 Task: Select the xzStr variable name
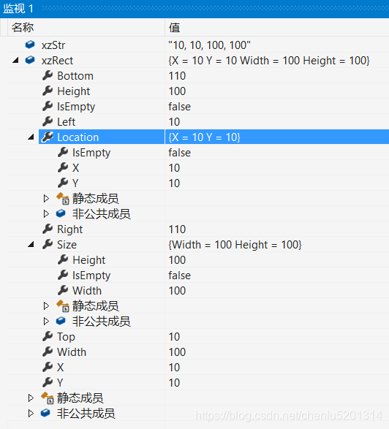click(53, 45)
